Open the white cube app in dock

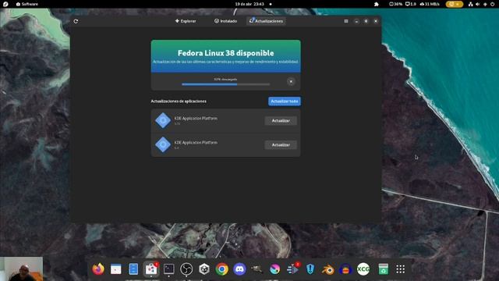[x=204, y=269]
